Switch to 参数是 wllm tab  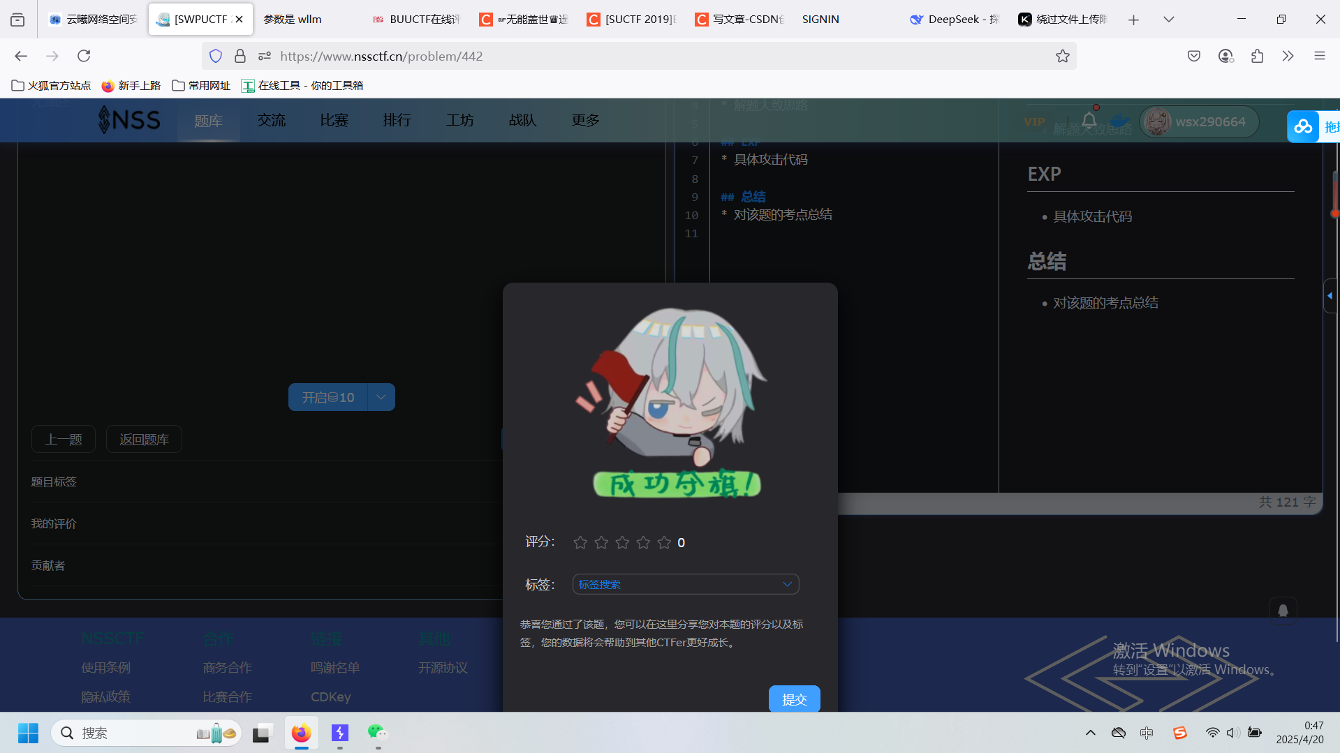click(307, 19)
